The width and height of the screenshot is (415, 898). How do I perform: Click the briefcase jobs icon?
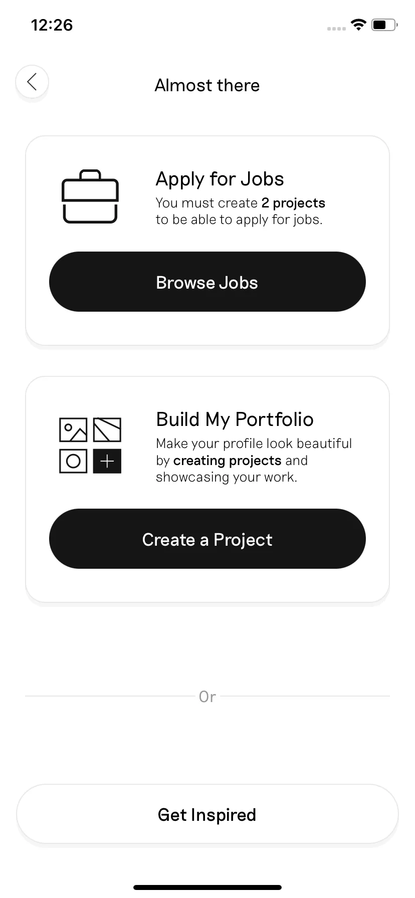[x=90, y=196]
